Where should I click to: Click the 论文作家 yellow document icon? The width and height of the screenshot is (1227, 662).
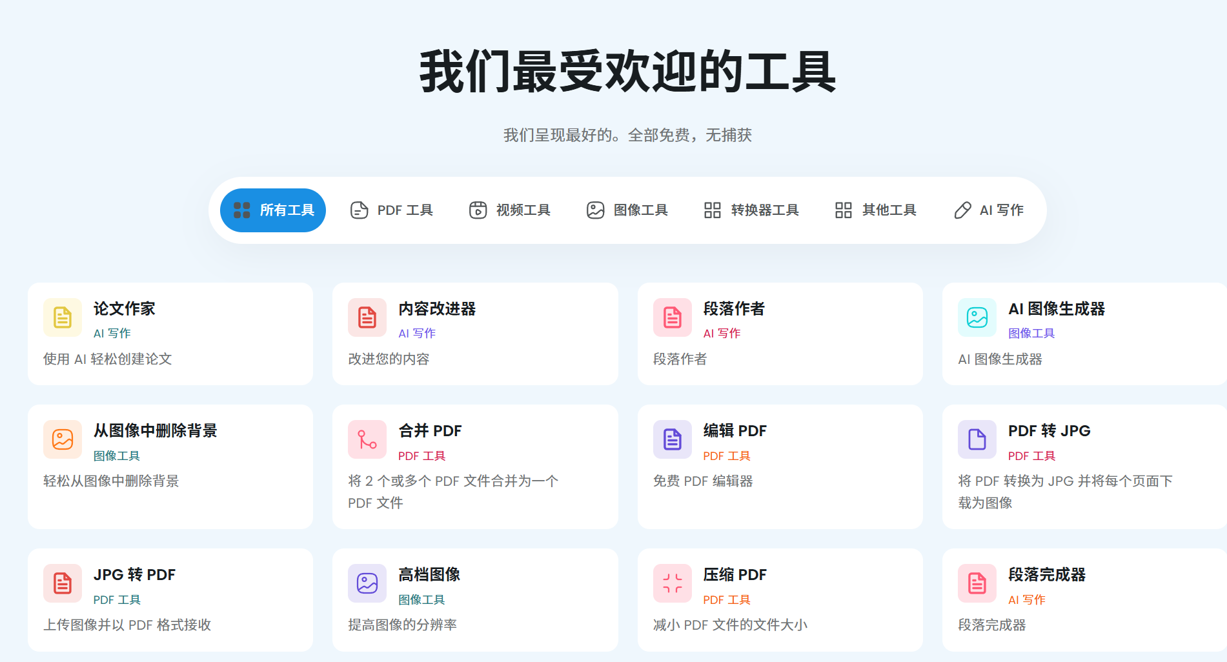tap(63, 317)
